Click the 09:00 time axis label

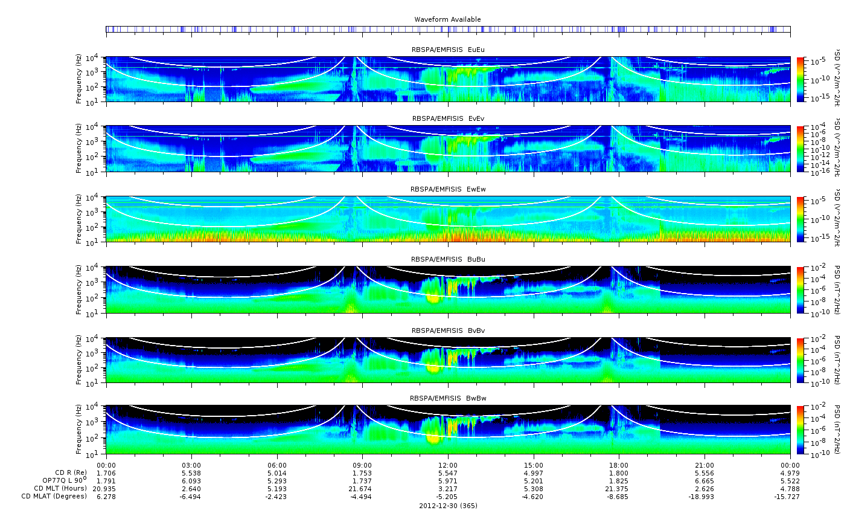[x=362, y=465]
